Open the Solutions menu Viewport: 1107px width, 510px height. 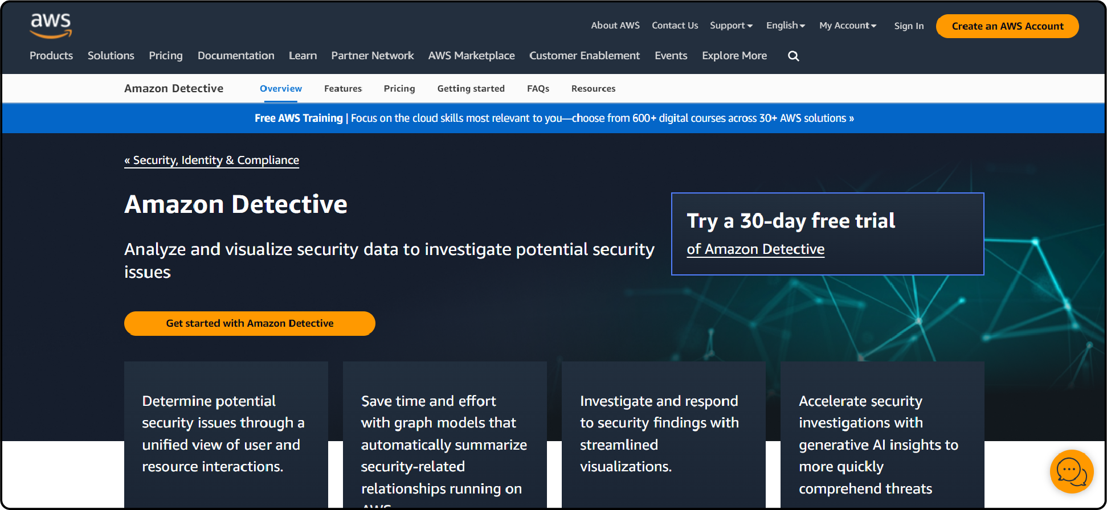click(111, 56)
